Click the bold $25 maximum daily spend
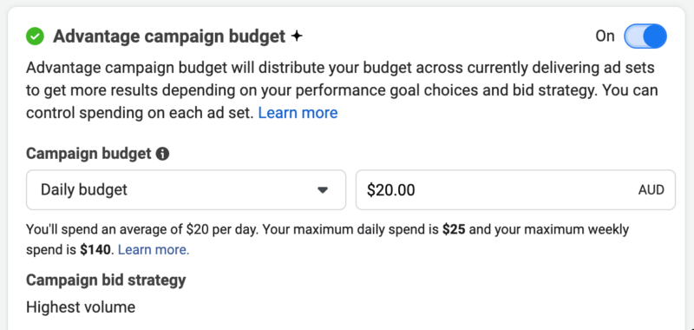The image size is (694, 330). click(454, 230)
